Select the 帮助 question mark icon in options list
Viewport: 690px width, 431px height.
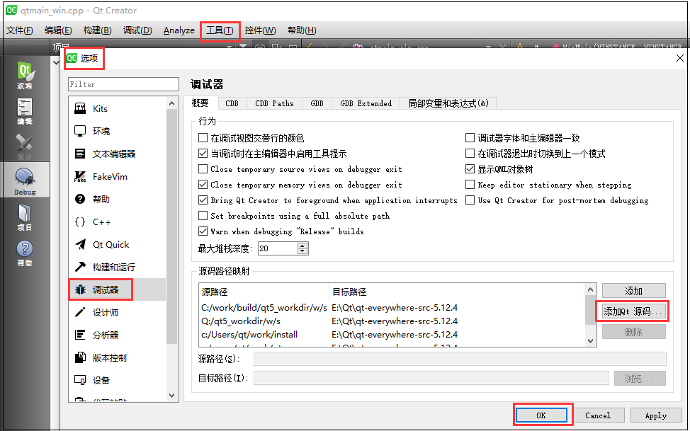coord(80,200)
